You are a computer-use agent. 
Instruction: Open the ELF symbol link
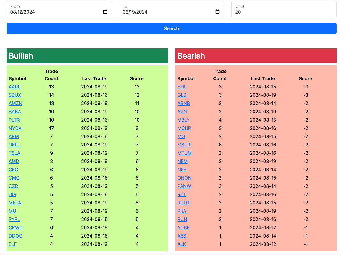pyautogui.click(x=13, y=244)
